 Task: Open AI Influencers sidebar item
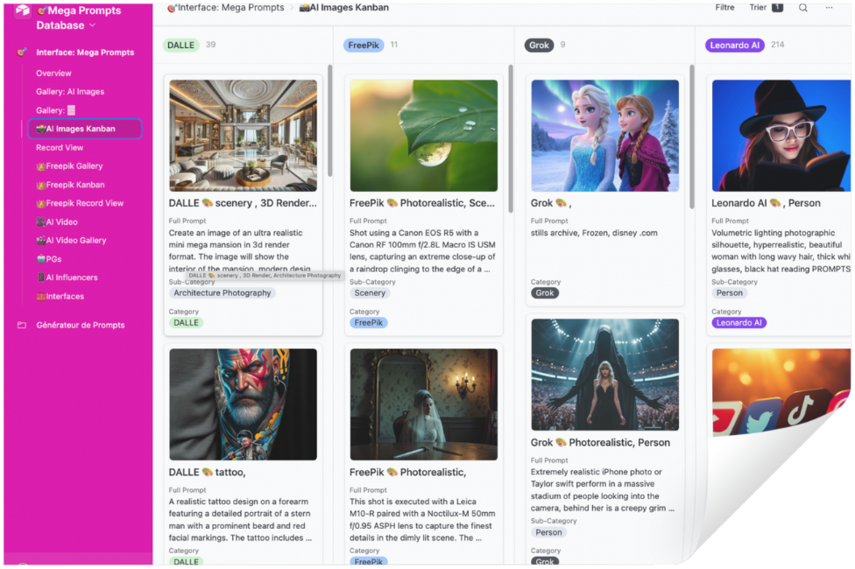point(67,277)
